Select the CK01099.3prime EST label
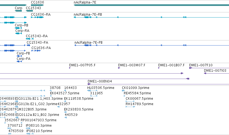Image resolution: width=229 pixels, height=135 pixels. click(136, 88)
